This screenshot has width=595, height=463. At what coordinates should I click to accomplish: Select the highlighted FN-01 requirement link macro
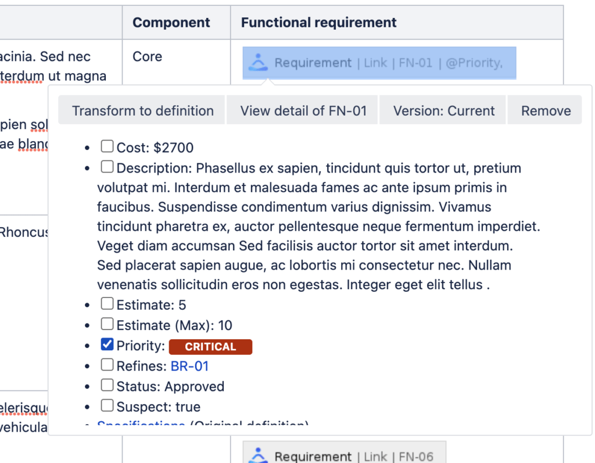point(379,63)
